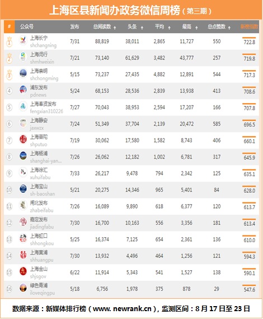Open the 上海静安 account name link
This screenshot has height=319, width=263.
click(x=39, y=121)
